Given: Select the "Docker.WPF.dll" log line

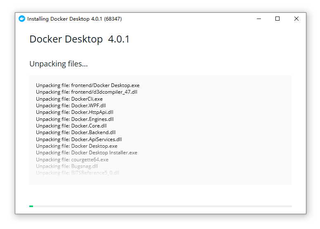Looking at the screenshot, I should (71, 106).
